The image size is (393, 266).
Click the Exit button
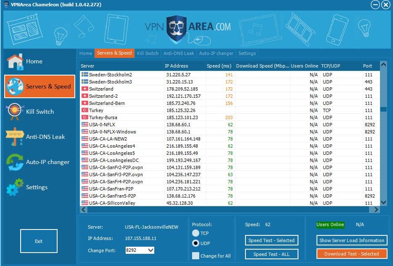pyautogui.click(x=39, y=241)
